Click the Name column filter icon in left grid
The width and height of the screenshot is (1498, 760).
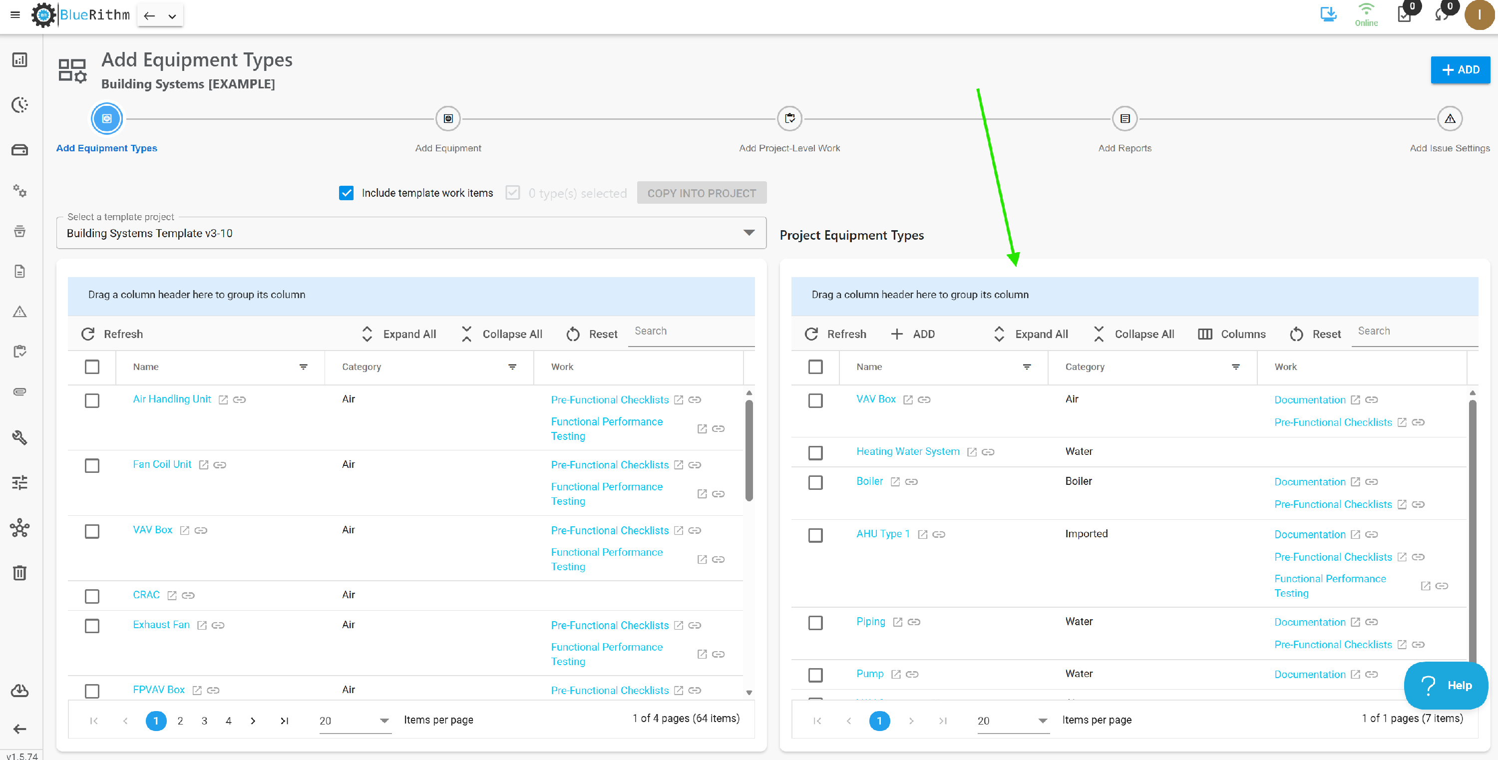304,367
